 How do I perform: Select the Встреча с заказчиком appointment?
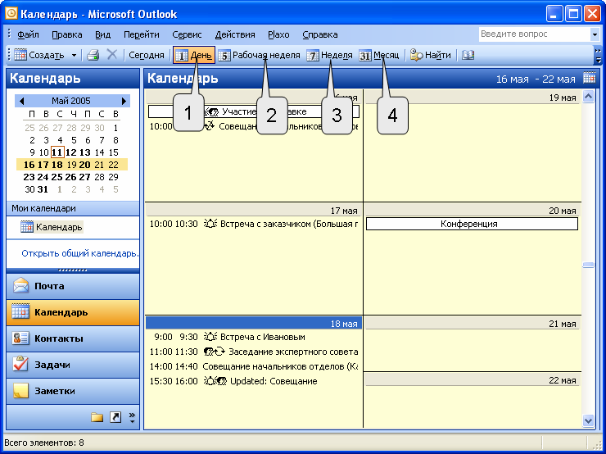click(x=254, y=224)
